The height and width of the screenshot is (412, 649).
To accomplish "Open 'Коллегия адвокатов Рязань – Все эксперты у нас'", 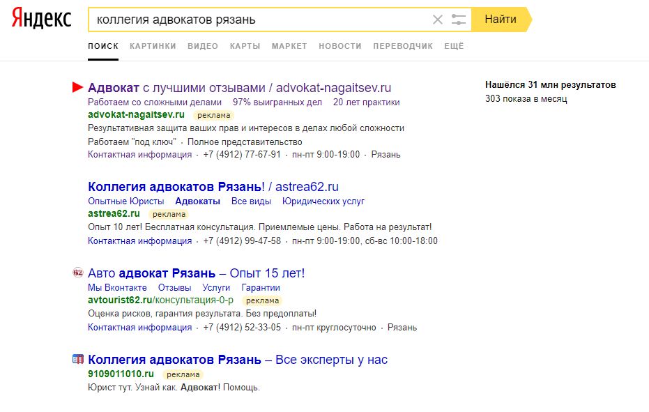I will pyautogui.click(x=238, y=360).
